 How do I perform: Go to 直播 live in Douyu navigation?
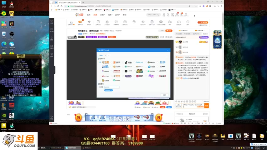pos(95,15)
